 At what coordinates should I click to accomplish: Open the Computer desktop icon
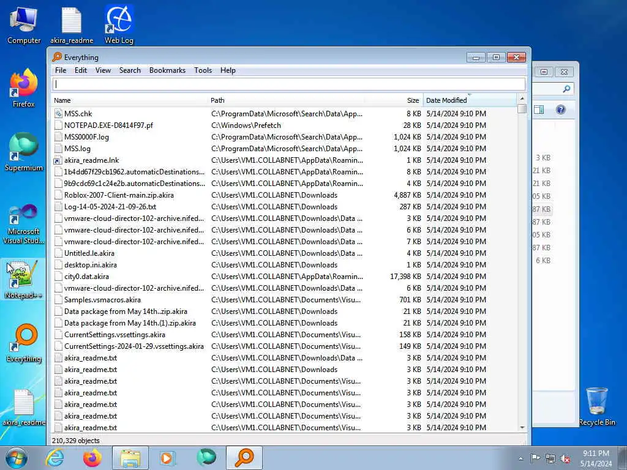click(24, 26)
